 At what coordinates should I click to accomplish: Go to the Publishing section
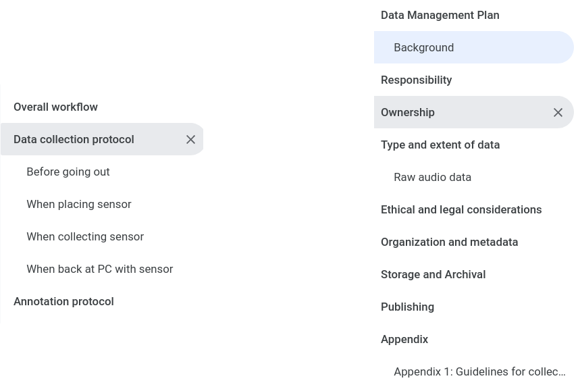click(407, 307)
